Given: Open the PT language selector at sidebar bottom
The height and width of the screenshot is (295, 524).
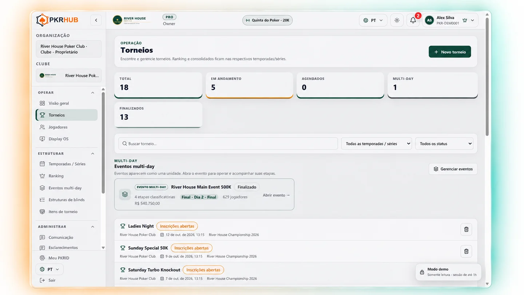Looking at the screenshot, I should (50, 270).
